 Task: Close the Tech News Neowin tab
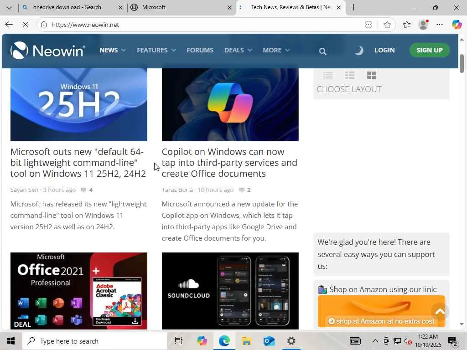(x=338, y=8)
